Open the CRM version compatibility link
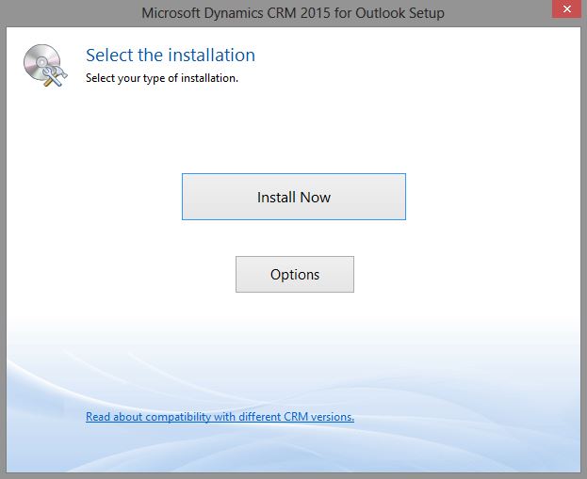The height and width of the screenshot is (479, 587). pyautogui.click(x=220, y=417)
